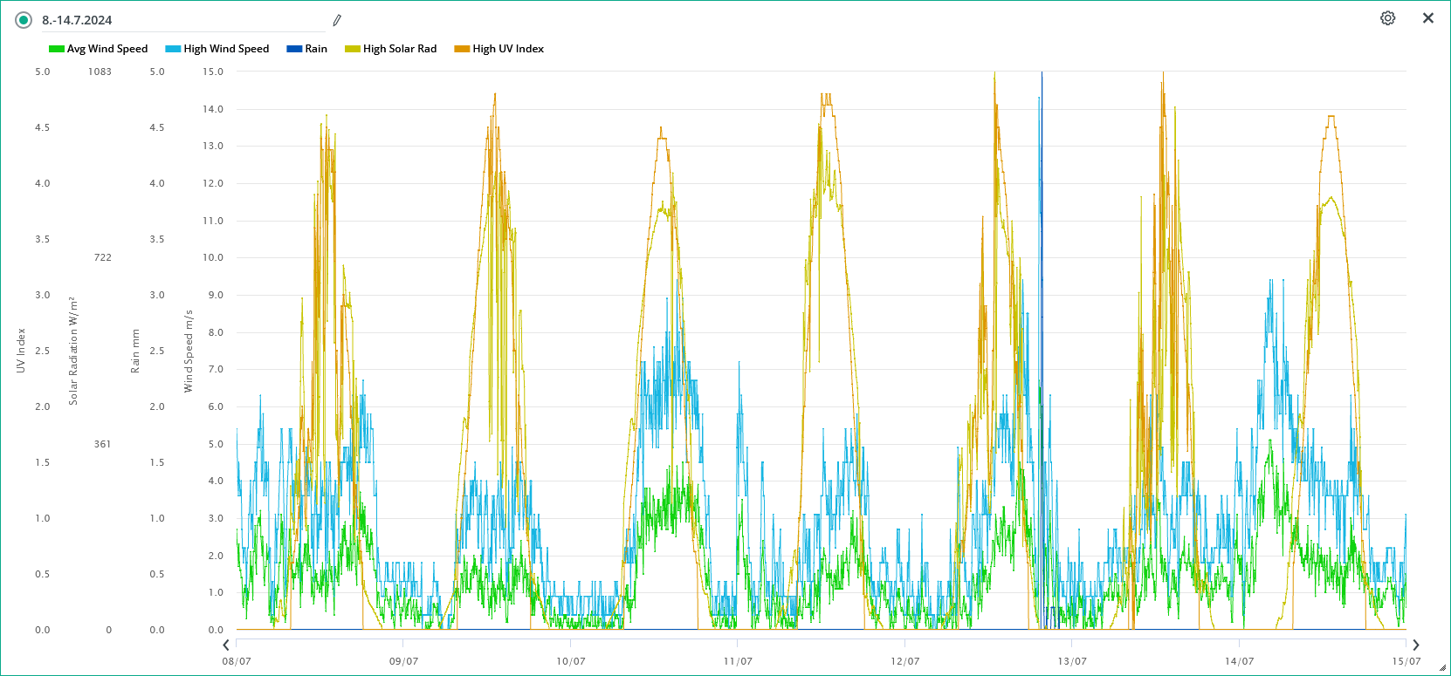
Task: Click the UV Index axis title
Action: (21, 351)
